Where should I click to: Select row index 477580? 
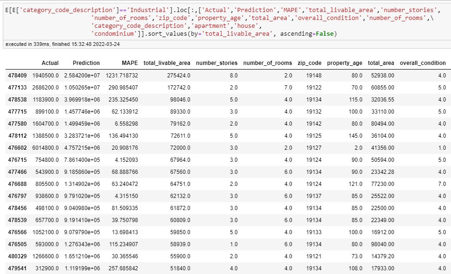tap(17, 124)
